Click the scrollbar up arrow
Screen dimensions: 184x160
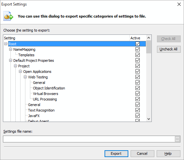tap(149, 38)
